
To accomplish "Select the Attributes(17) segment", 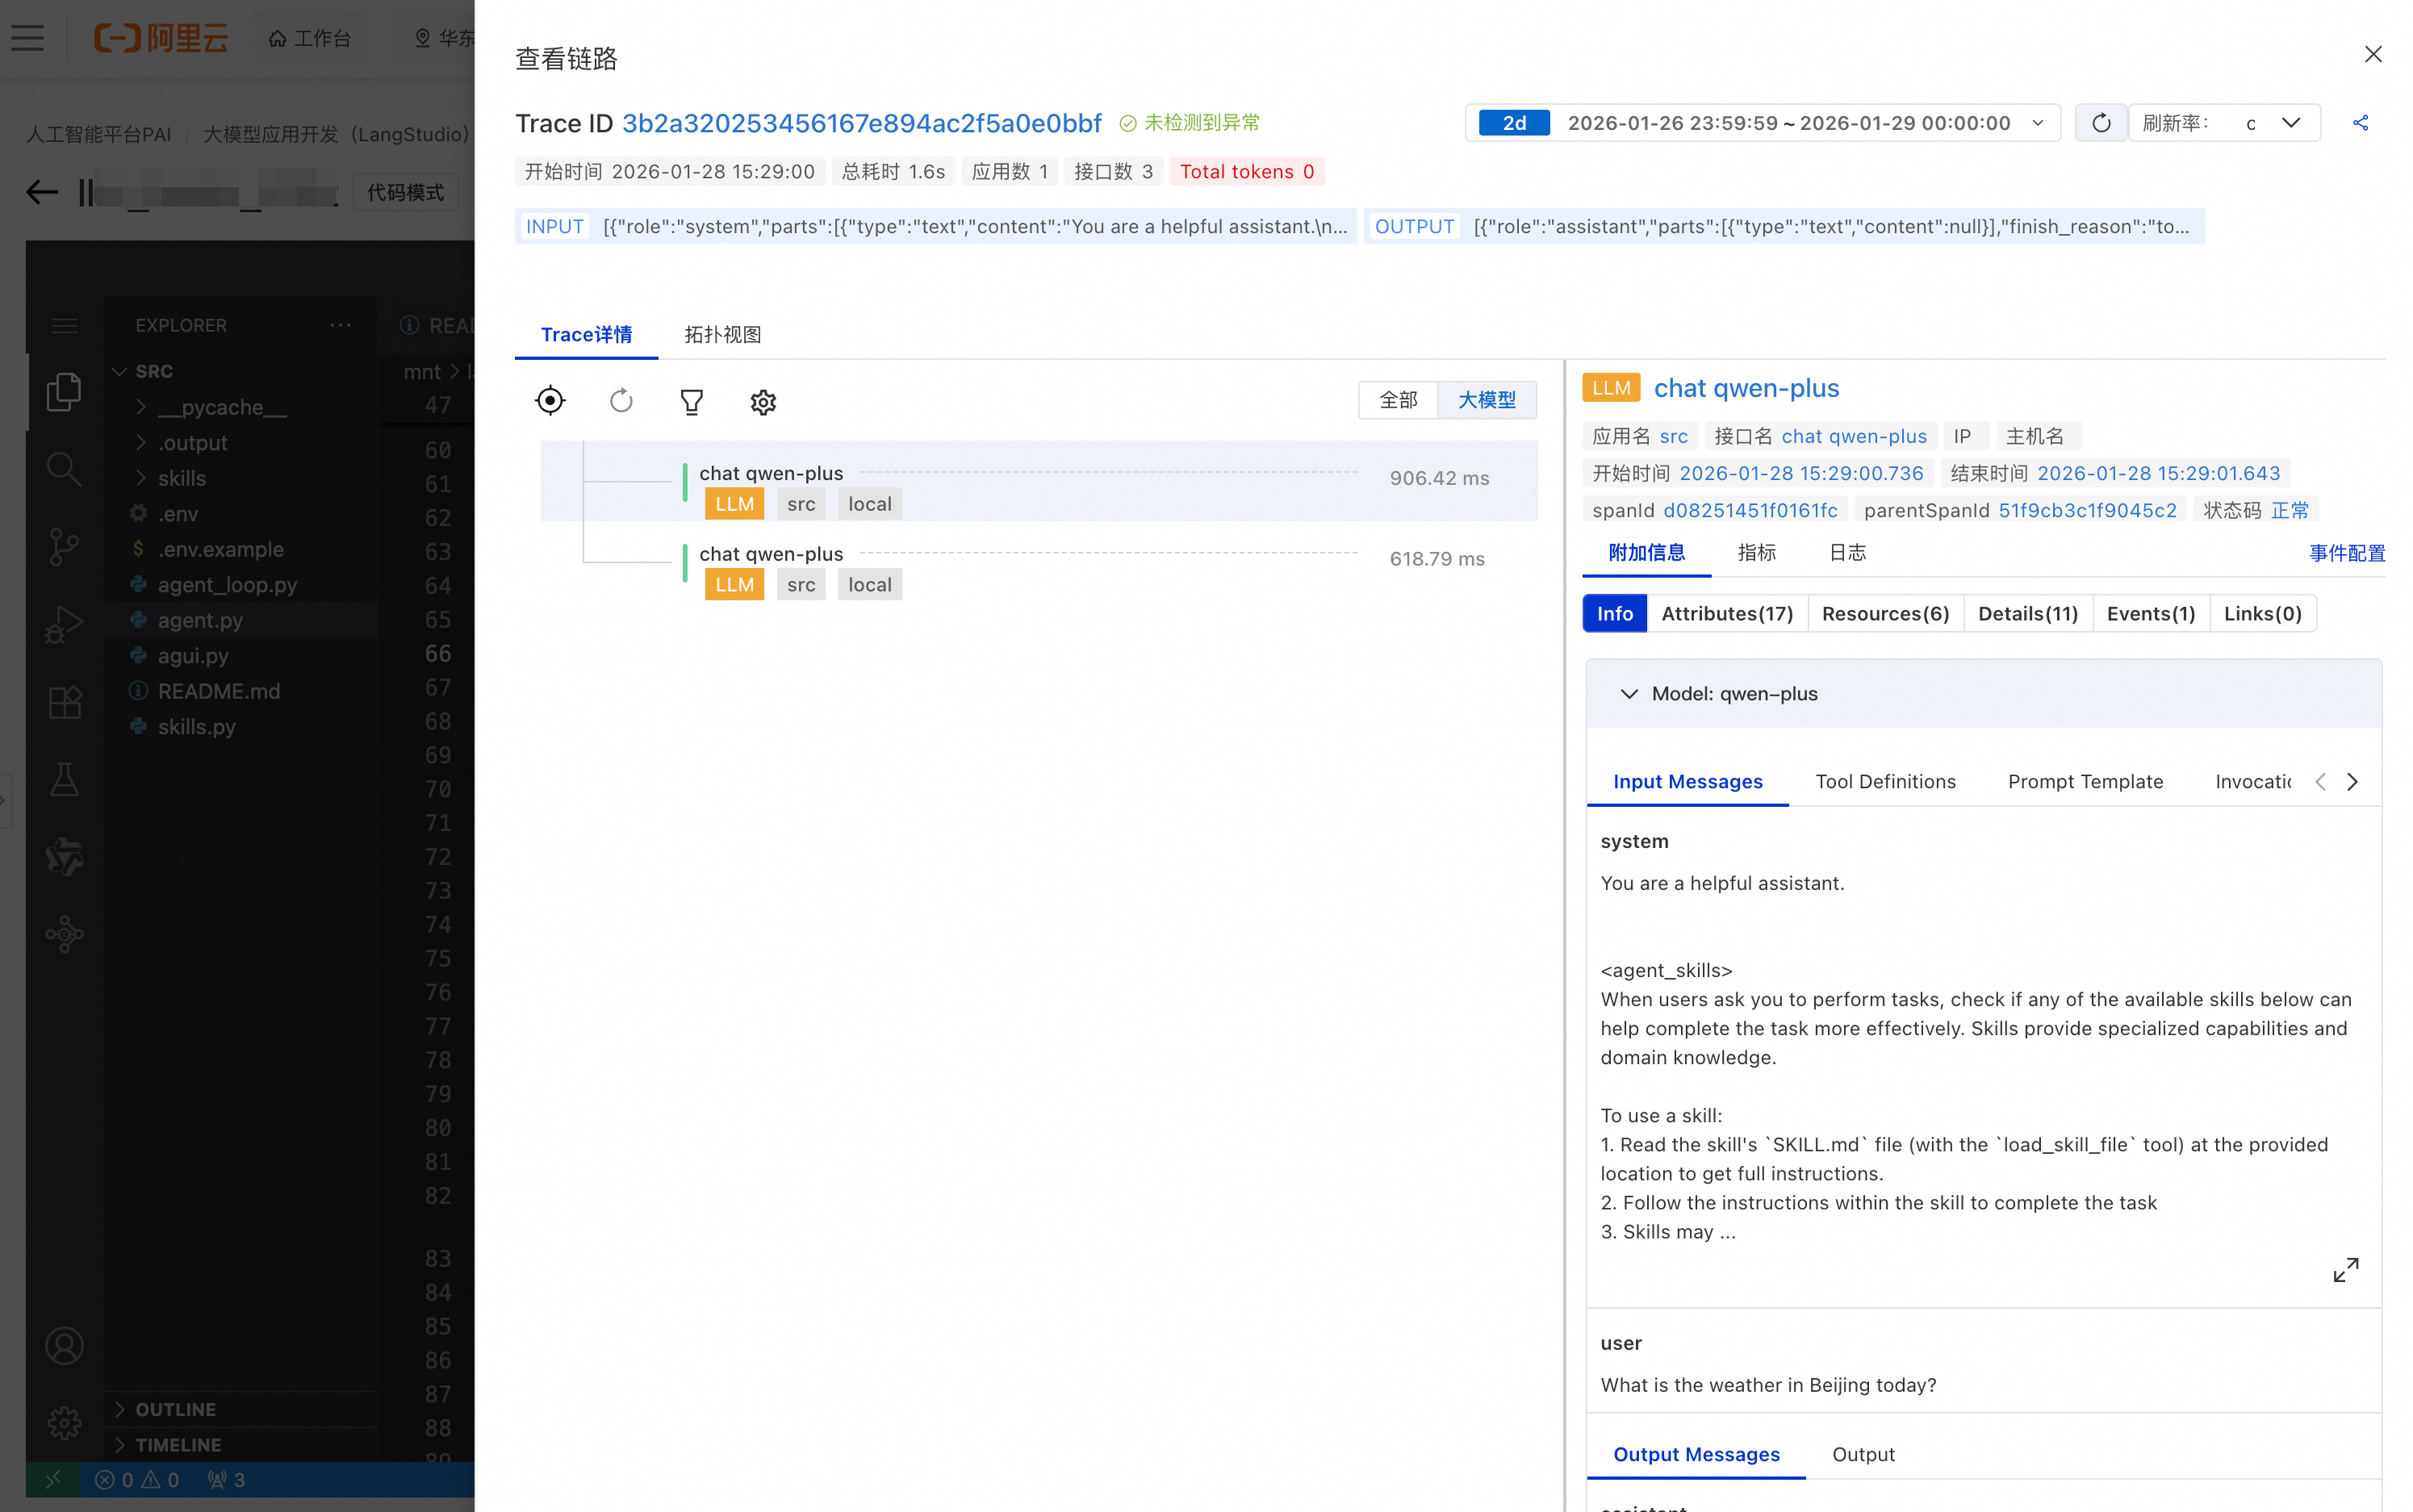I will coord(1726,614).
